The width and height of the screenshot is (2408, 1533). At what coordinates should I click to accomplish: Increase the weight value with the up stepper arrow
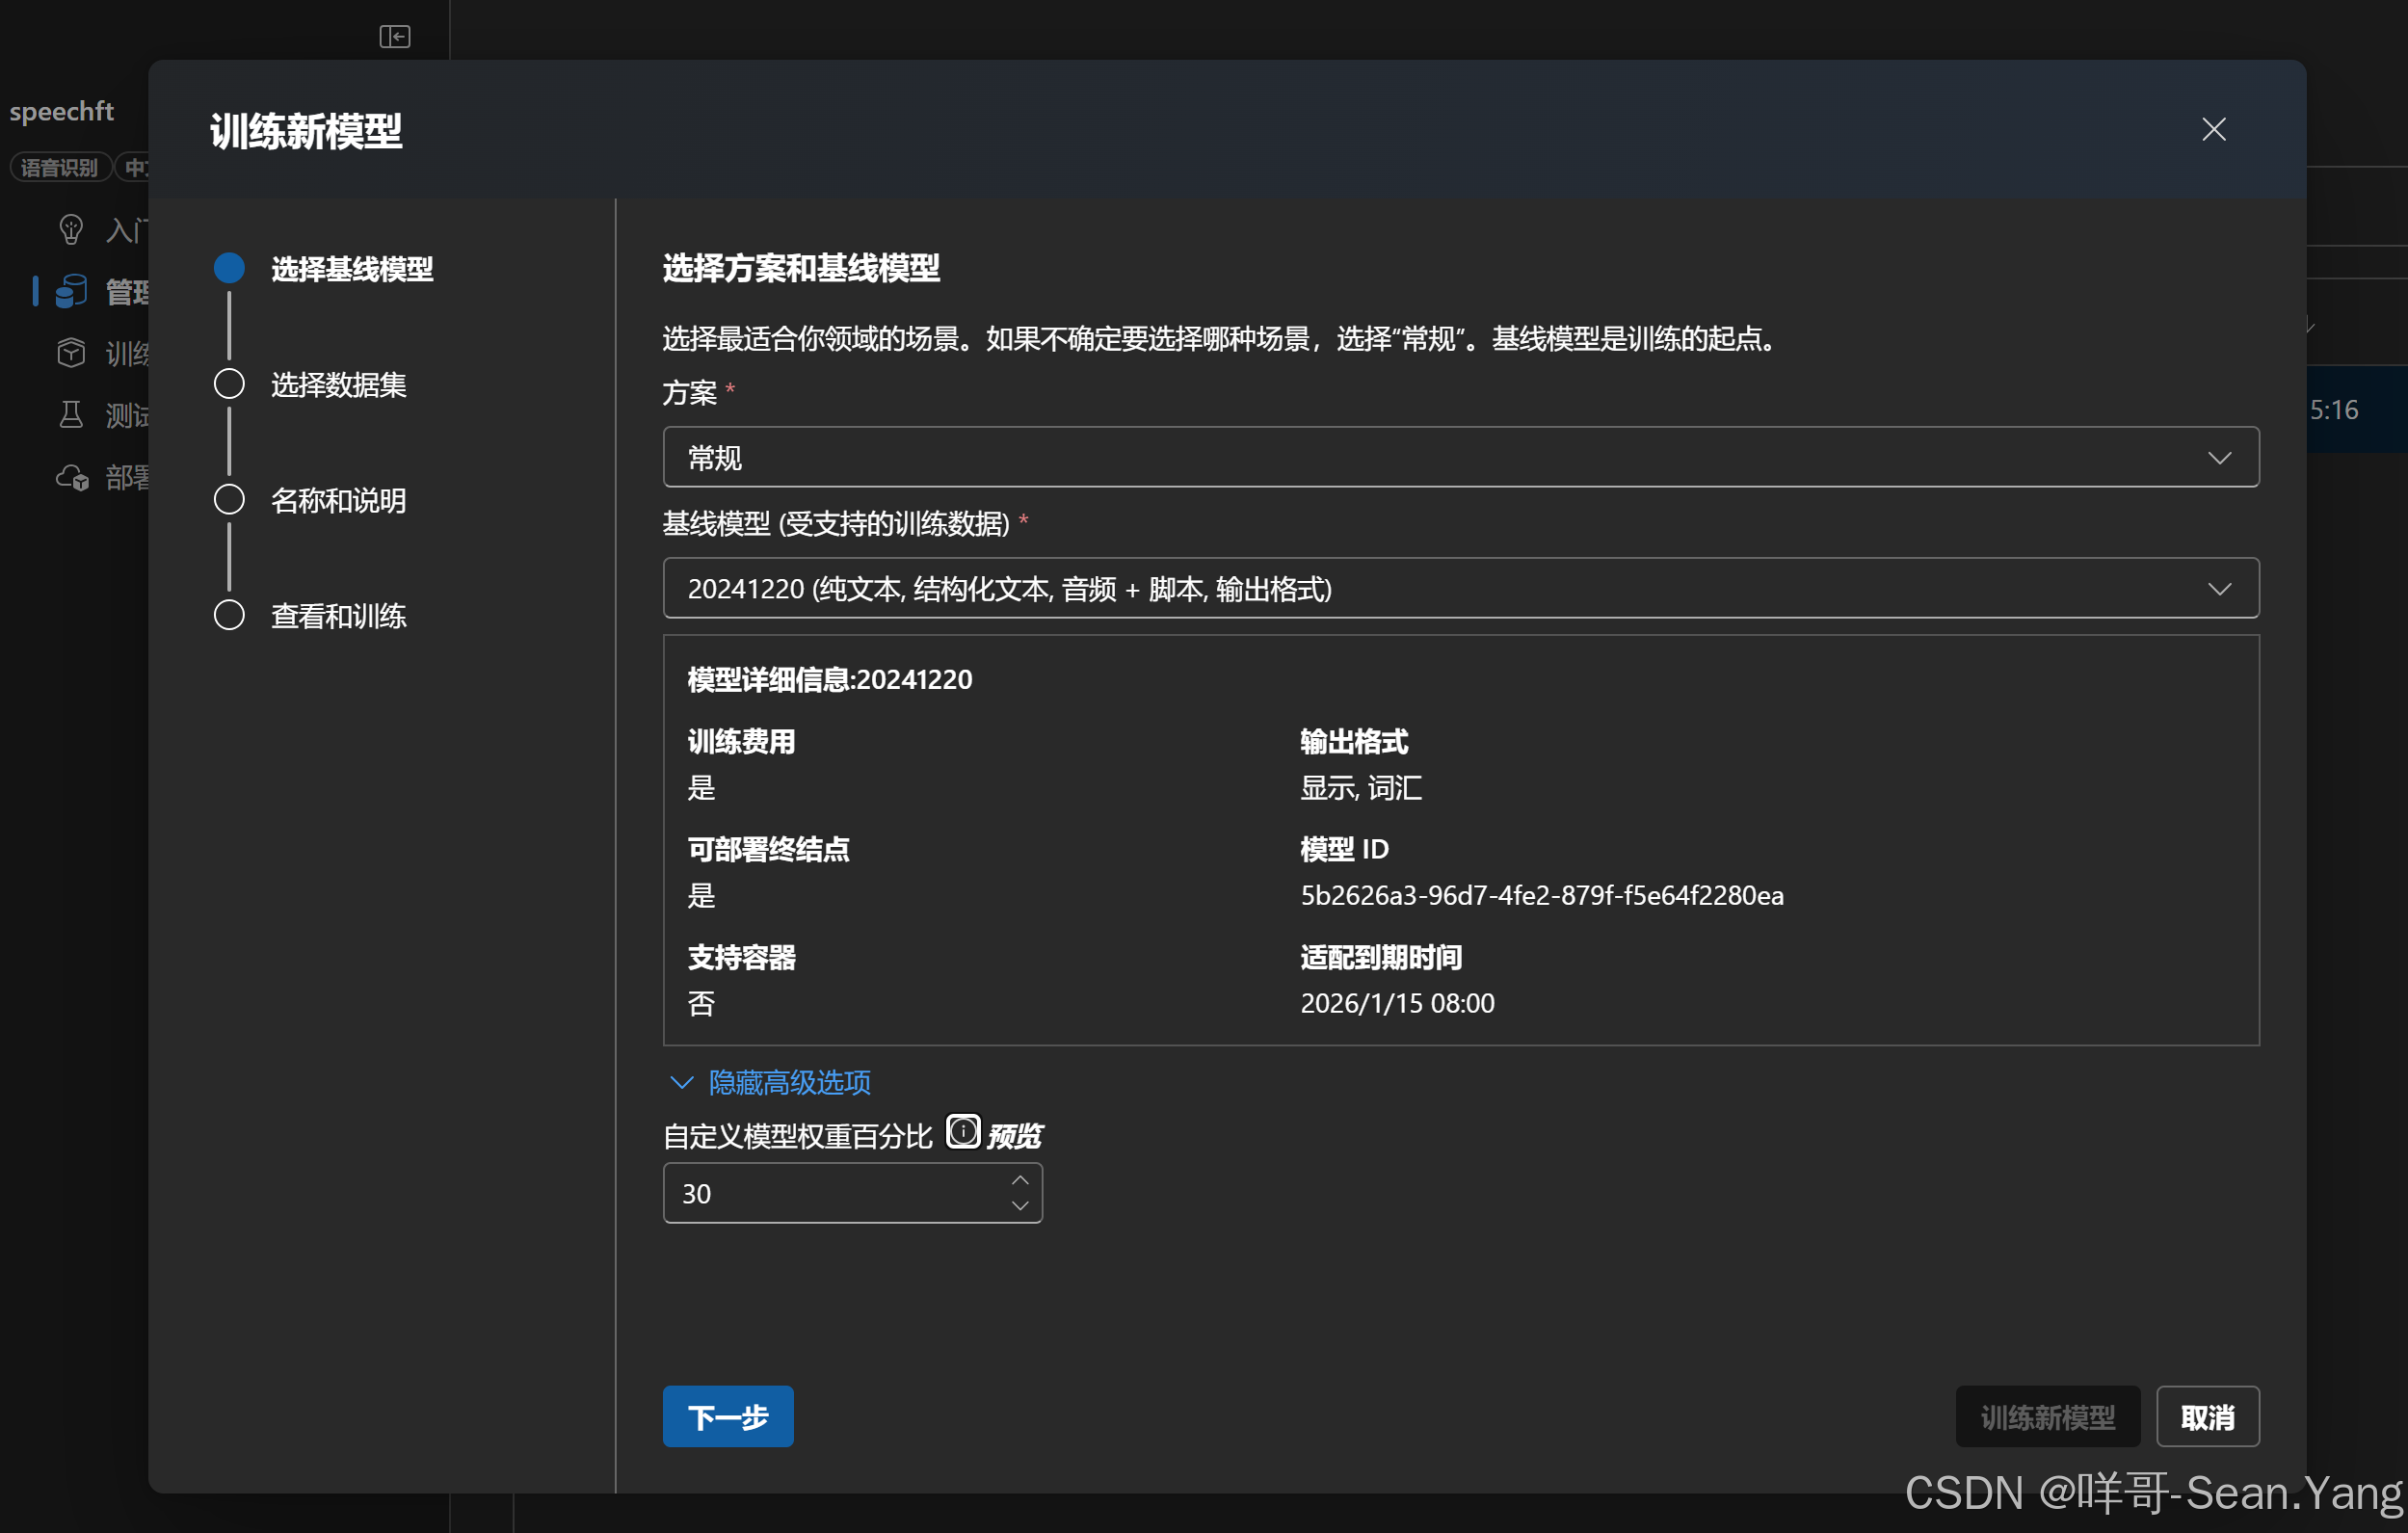pos(1020,1181)
